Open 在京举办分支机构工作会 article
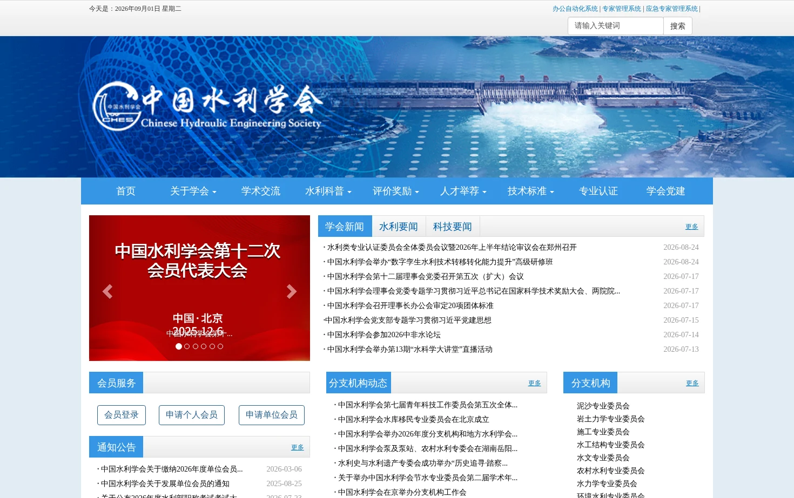The width and height of the screenshot is (794, 498). coord(402,492)
